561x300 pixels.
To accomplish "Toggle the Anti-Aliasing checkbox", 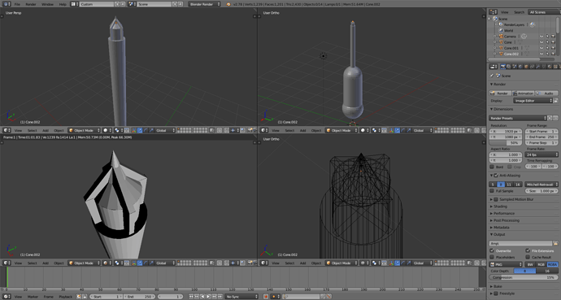I will coord(496,176).
